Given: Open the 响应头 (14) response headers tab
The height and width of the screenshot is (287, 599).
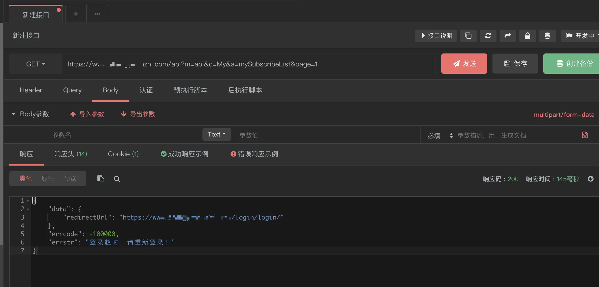Looking at the screenshot, I should click(71, 154).
